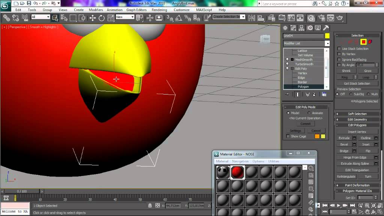This screenshot has width=384, height=216.
Task: Toggle MeshSmooth modifier lightbulb visibility
Action: click(287, 60)
